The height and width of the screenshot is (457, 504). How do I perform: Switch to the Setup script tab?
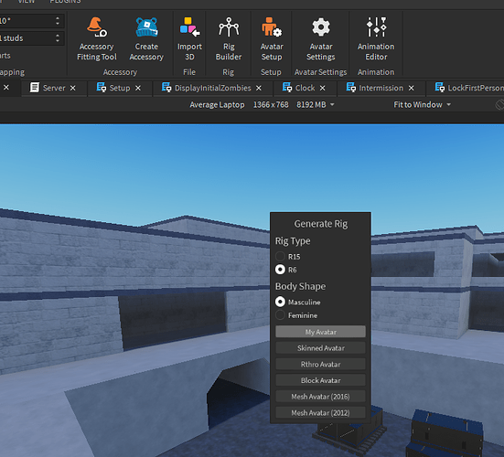pyautogui.click(x=120, y=88)
